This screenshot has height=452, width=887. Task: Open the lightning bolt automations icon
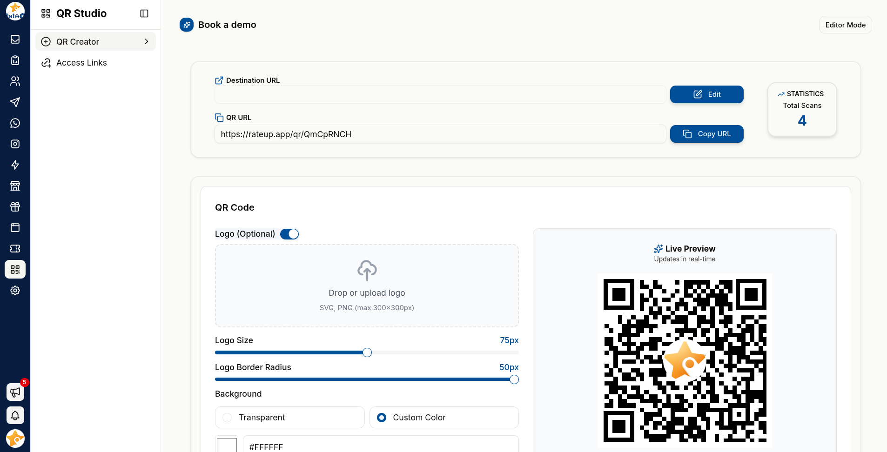point(15,165)
